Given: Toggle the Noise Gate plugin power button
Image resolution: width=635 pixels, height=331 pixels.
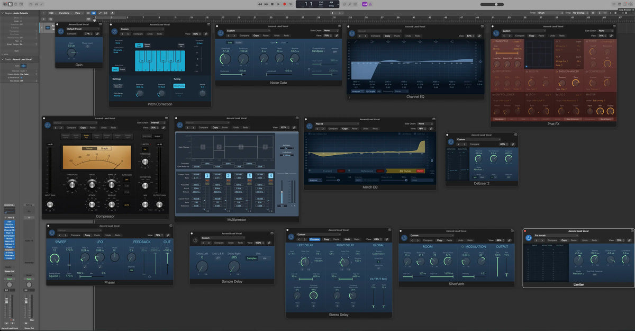Looking at the screenshot, I should (221, 33).
